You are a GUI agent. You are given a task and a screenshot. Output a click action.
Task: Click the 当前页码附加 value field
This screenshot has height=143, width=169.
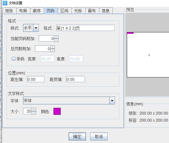pyautogui.click(x=47, y=39)
